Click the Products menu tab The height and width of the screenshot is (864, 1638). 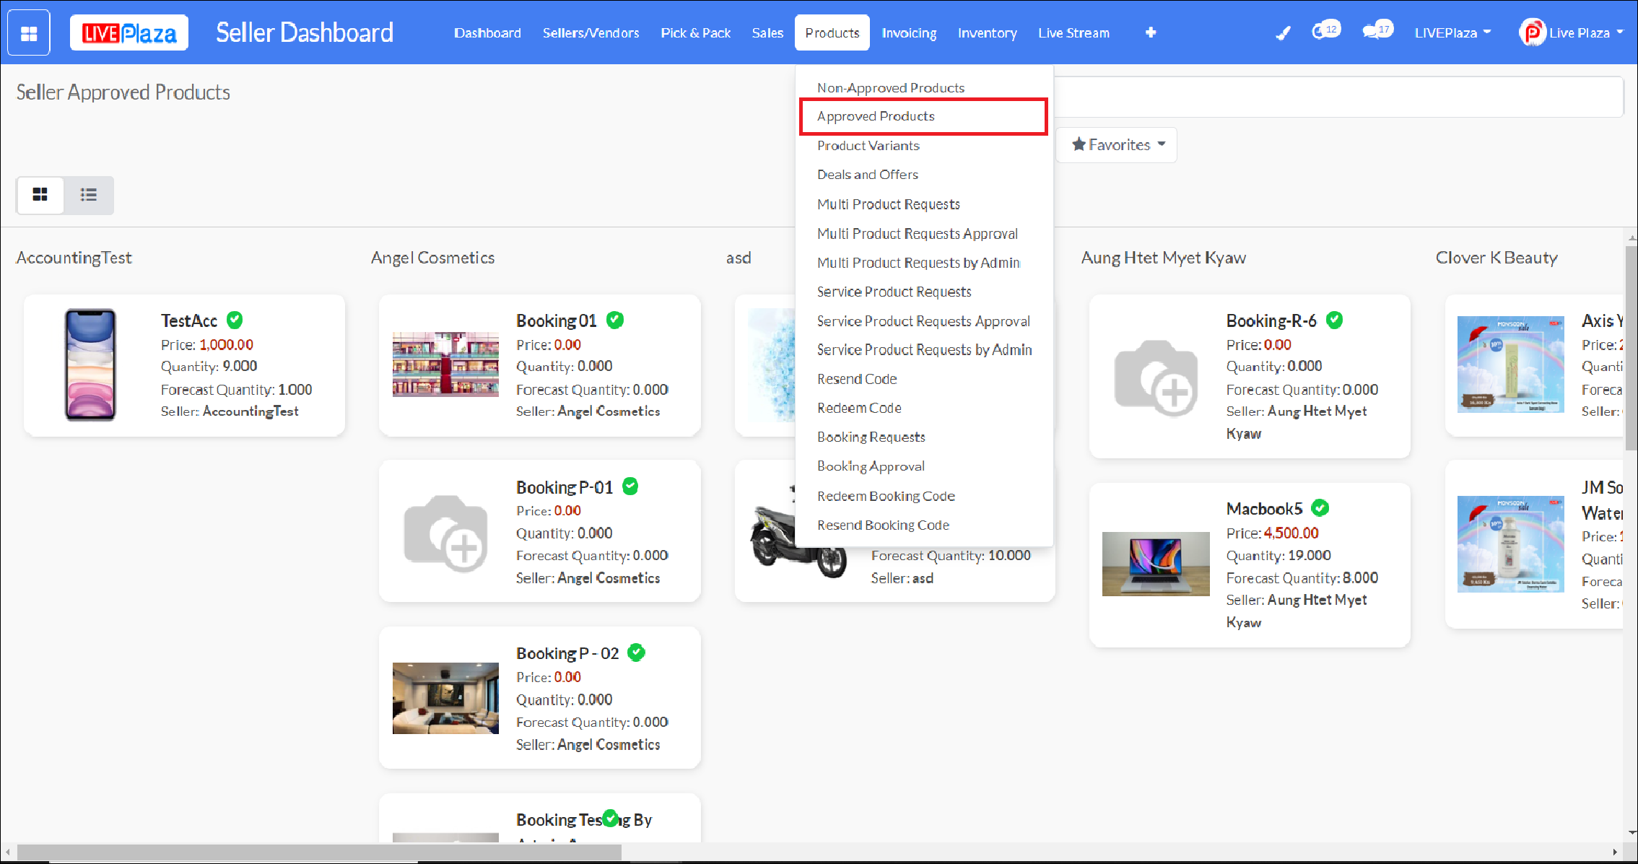[832, 33]
